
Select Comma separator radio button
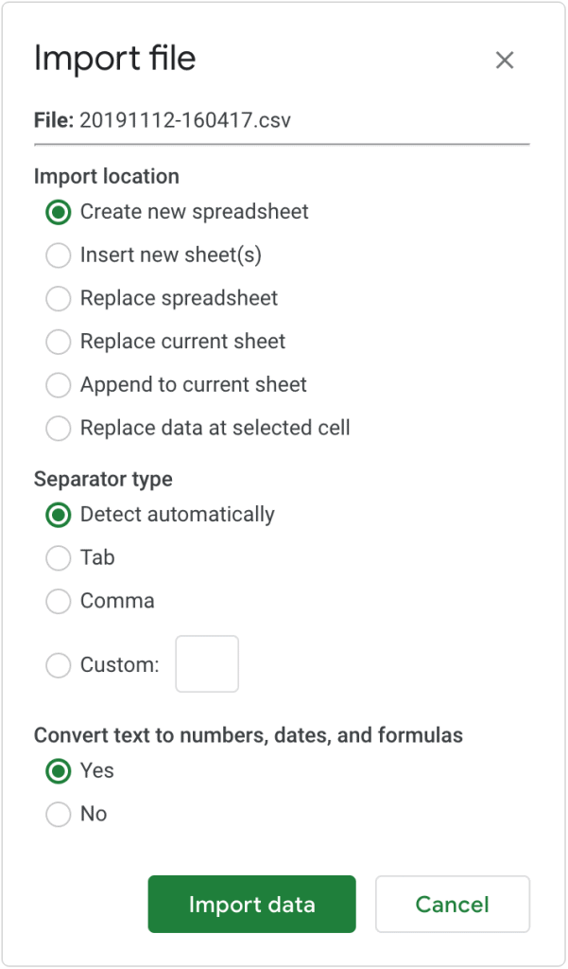click(59, 602)
